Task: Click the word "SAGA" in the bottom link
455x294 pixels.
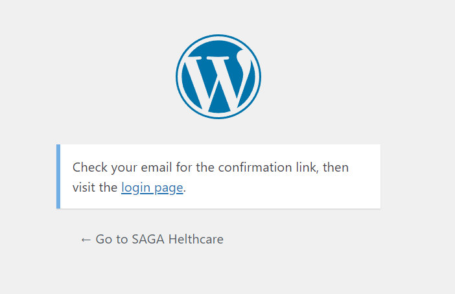Action: tap(148, 240)
